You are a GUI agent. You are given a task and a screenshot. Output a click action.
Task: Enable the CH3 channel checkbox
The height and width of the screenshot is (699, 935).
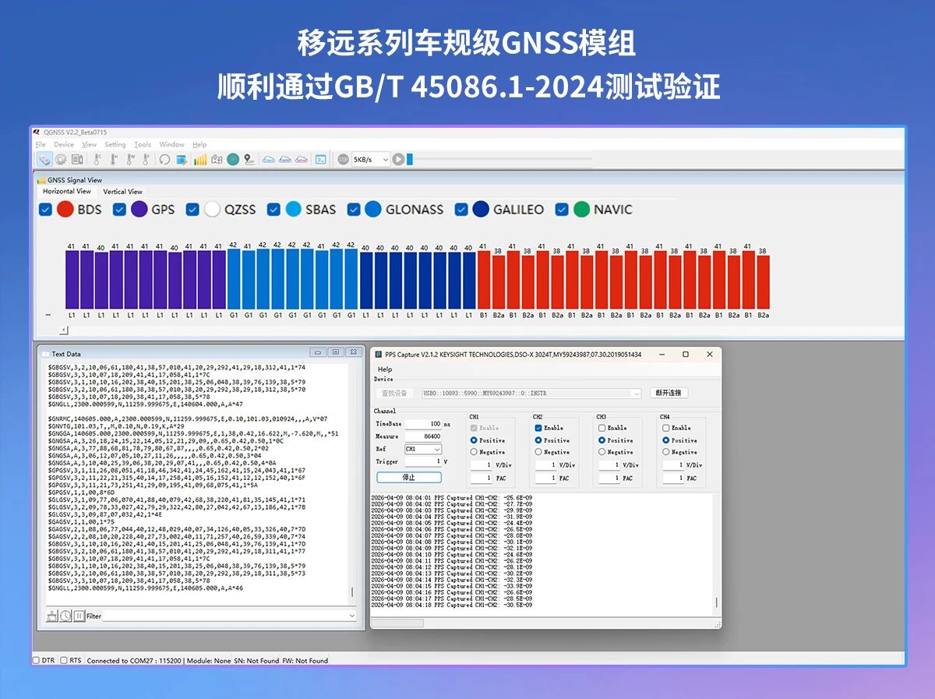click(602, 428)
